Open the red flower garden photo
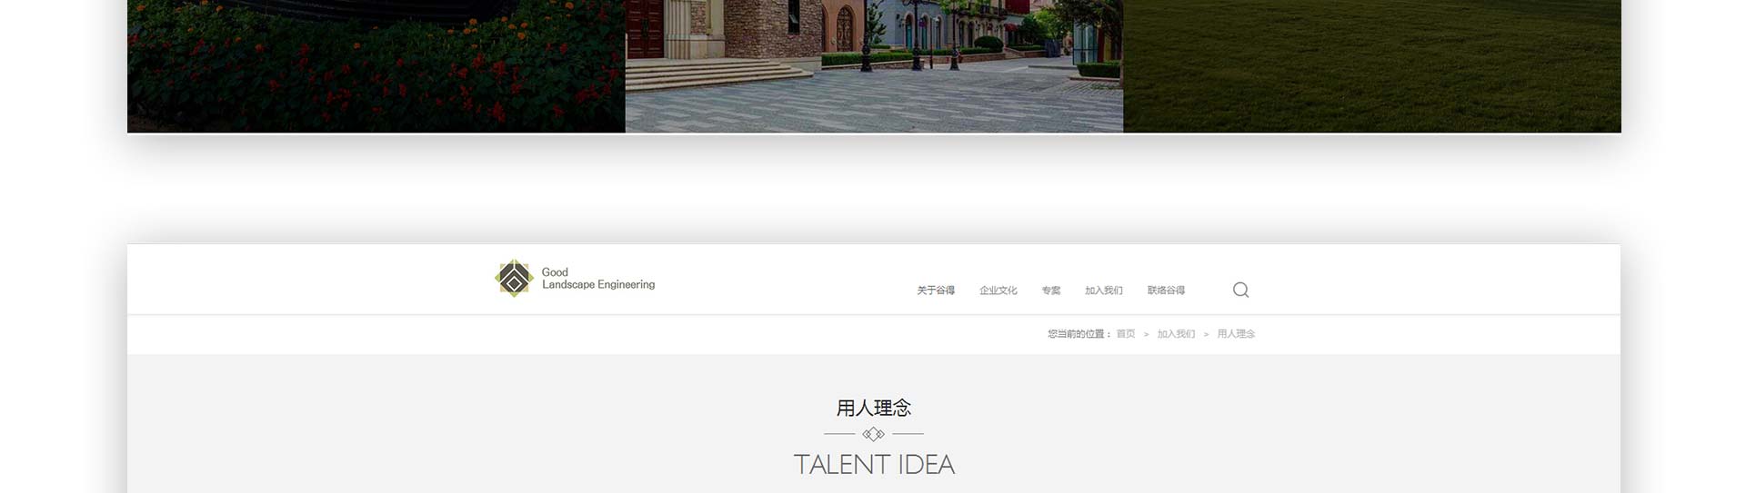This screenshot has height=493, width=1746. tap(376, 66)
